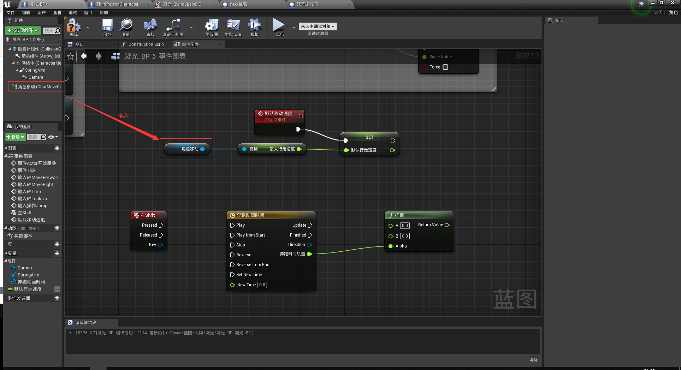Click 凝光_BP breadcrumb in graph

(x=137, y=56)
